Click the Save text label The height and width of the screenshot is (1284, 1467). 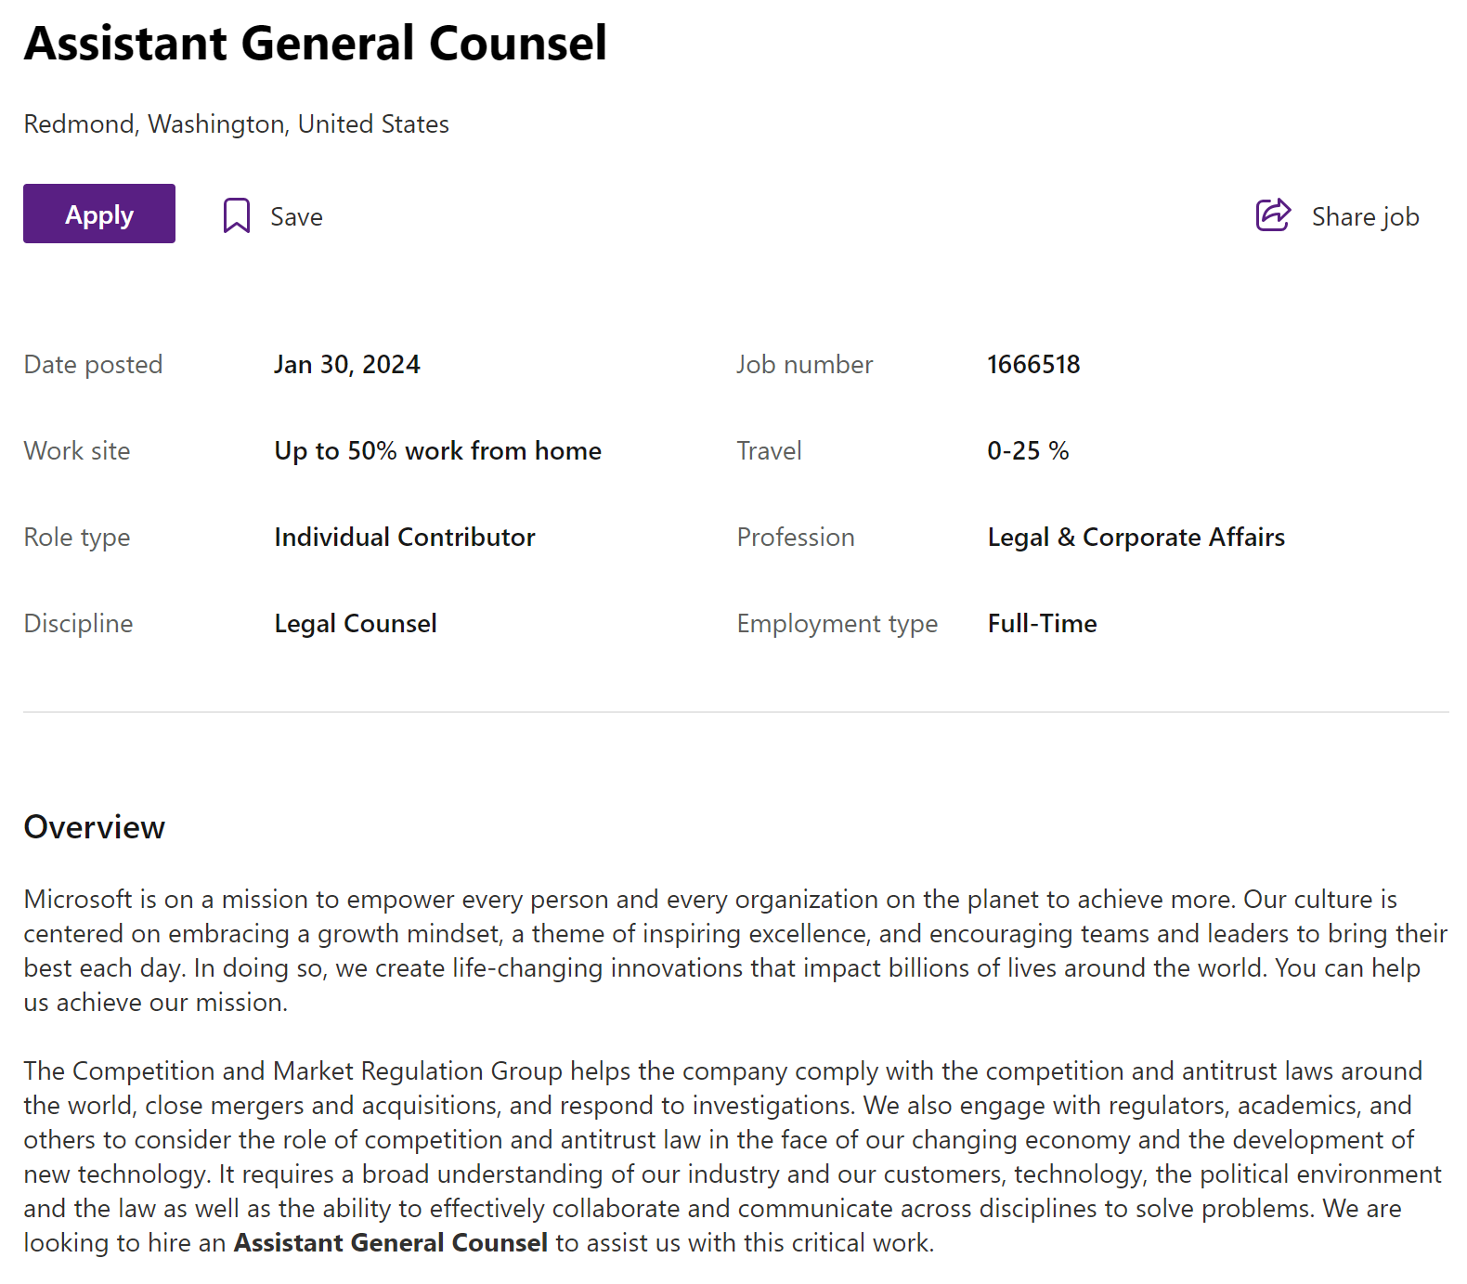[296, 217]
